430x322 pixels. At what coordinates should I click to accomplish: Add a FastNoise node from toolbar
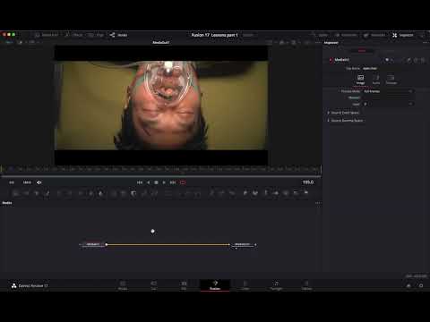(26, 193)
